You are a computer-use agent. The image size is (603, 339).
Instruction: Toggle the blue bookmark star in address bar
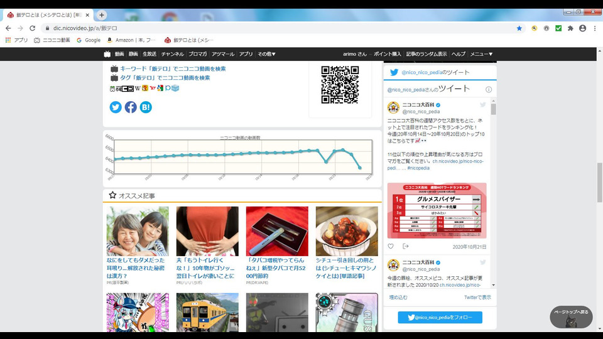click(x=519, y=28)
